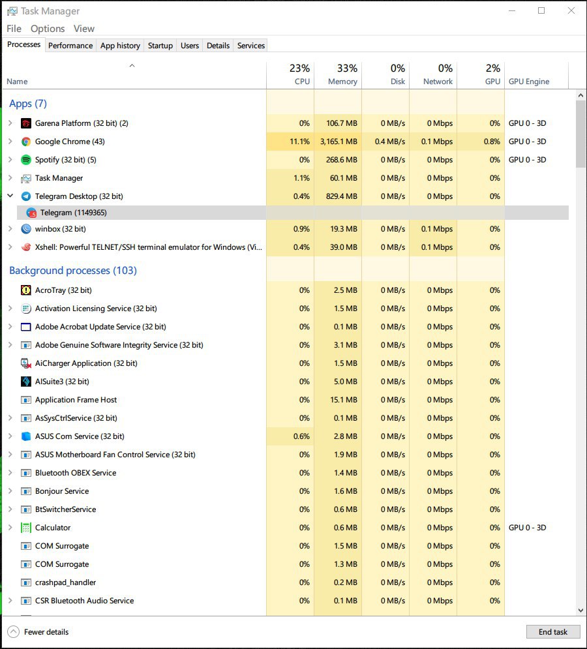Click the ASUS Com Service icon
Viewport: 587px width, 649px height.
pyautogui.click(x=26, y=436)
